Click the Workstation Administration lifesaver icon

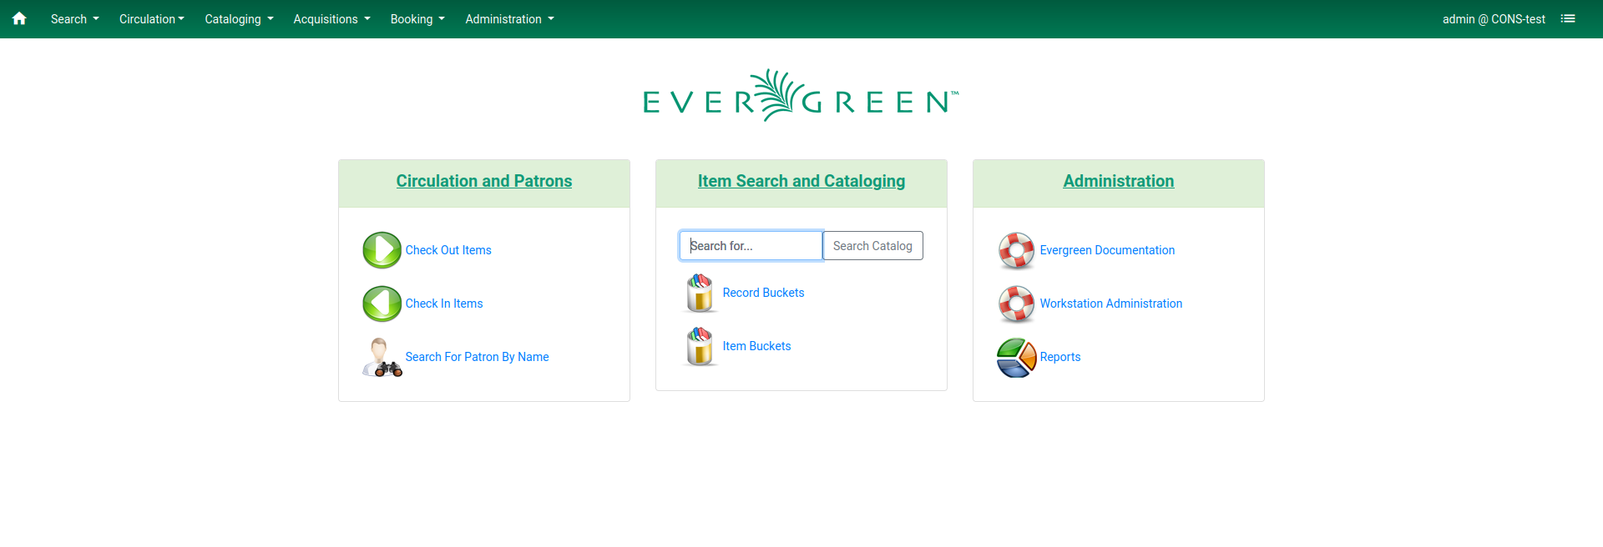[1016, 304]
